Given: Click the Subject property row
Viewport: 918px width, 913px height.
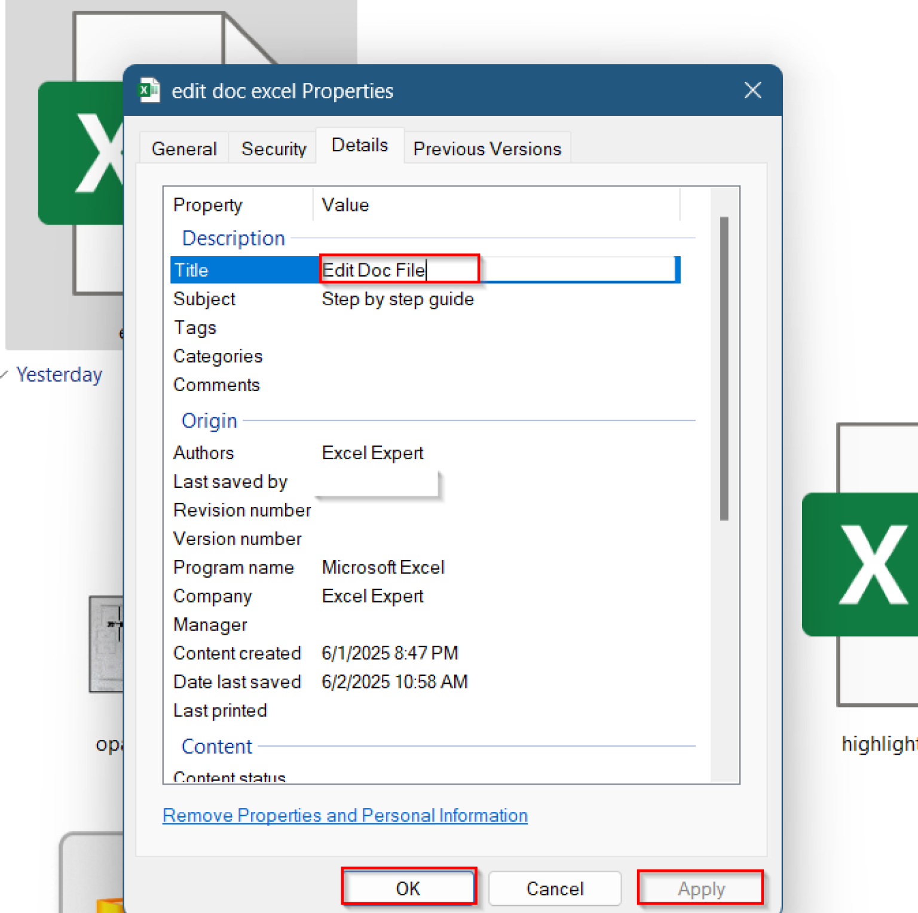Looking at the screenshot, I should pos(204,299).
